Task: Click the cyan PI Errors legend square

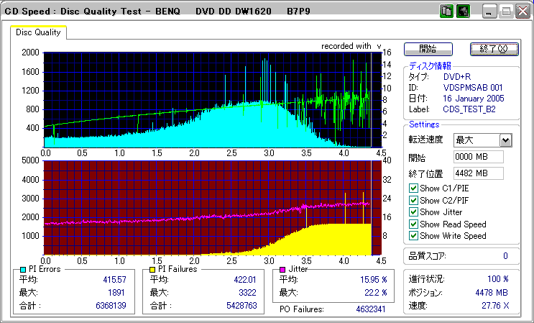Action: coord(23,269)
